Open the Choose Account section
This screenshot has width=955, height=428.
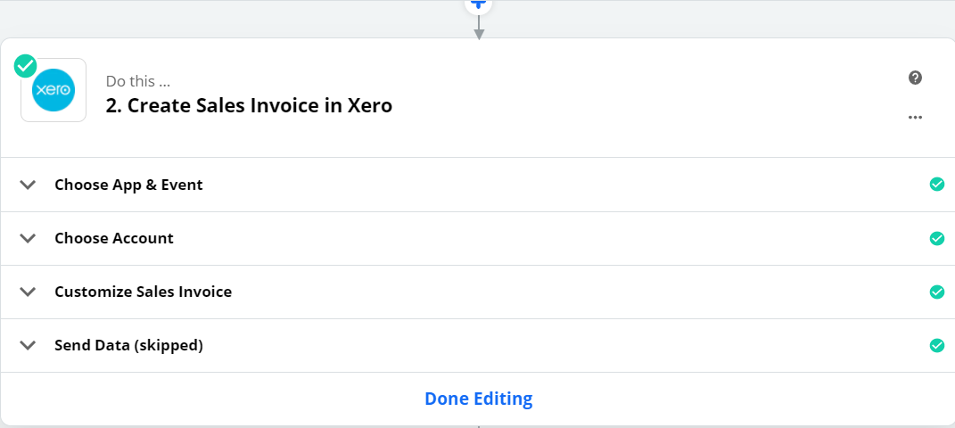478,238
